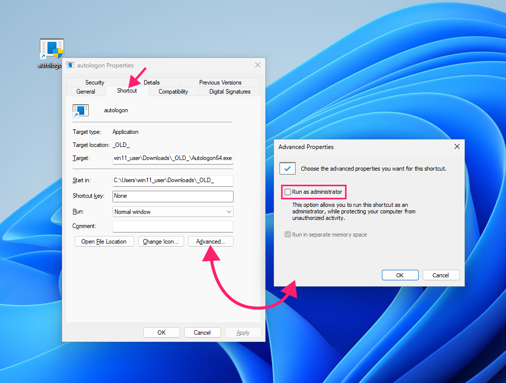506x383 pixels.
Task: Close the autologon Properties window
Action: coord(257,65)
